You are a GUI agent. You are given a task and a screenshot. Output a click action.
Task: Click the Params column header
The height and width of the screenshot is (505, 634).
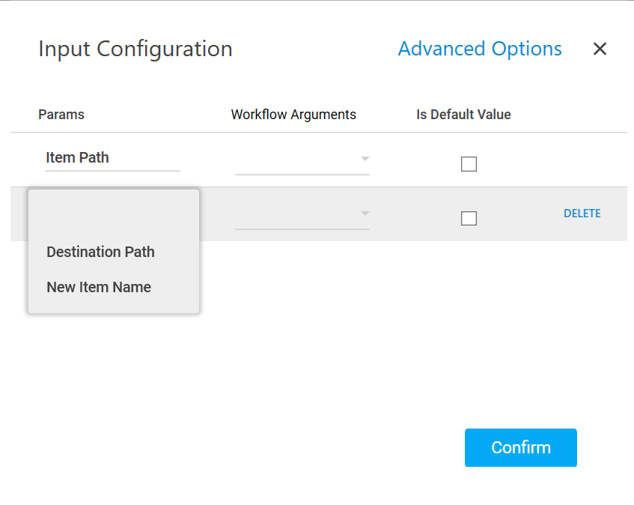point(61,115)
